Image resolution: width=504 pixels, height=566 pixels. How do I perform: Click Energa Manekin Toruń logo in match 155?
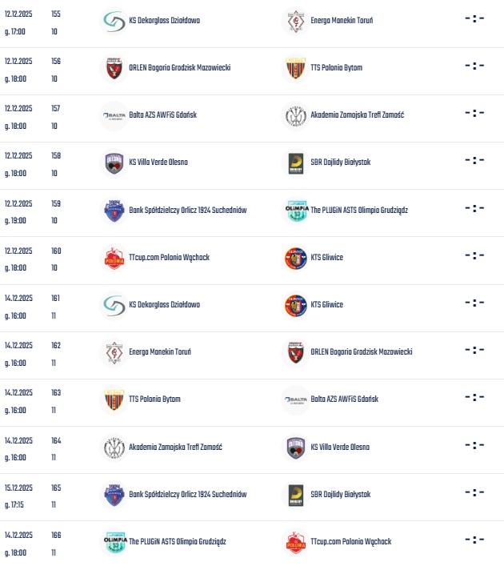pyautogui.click(x=295, y=21)
